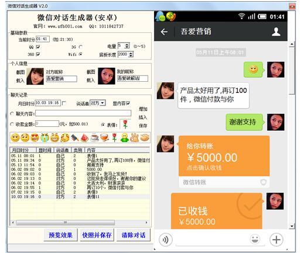304x253 pixels.
Task: Click the wifi signal icon in status bar
Action: pos(241,16)
